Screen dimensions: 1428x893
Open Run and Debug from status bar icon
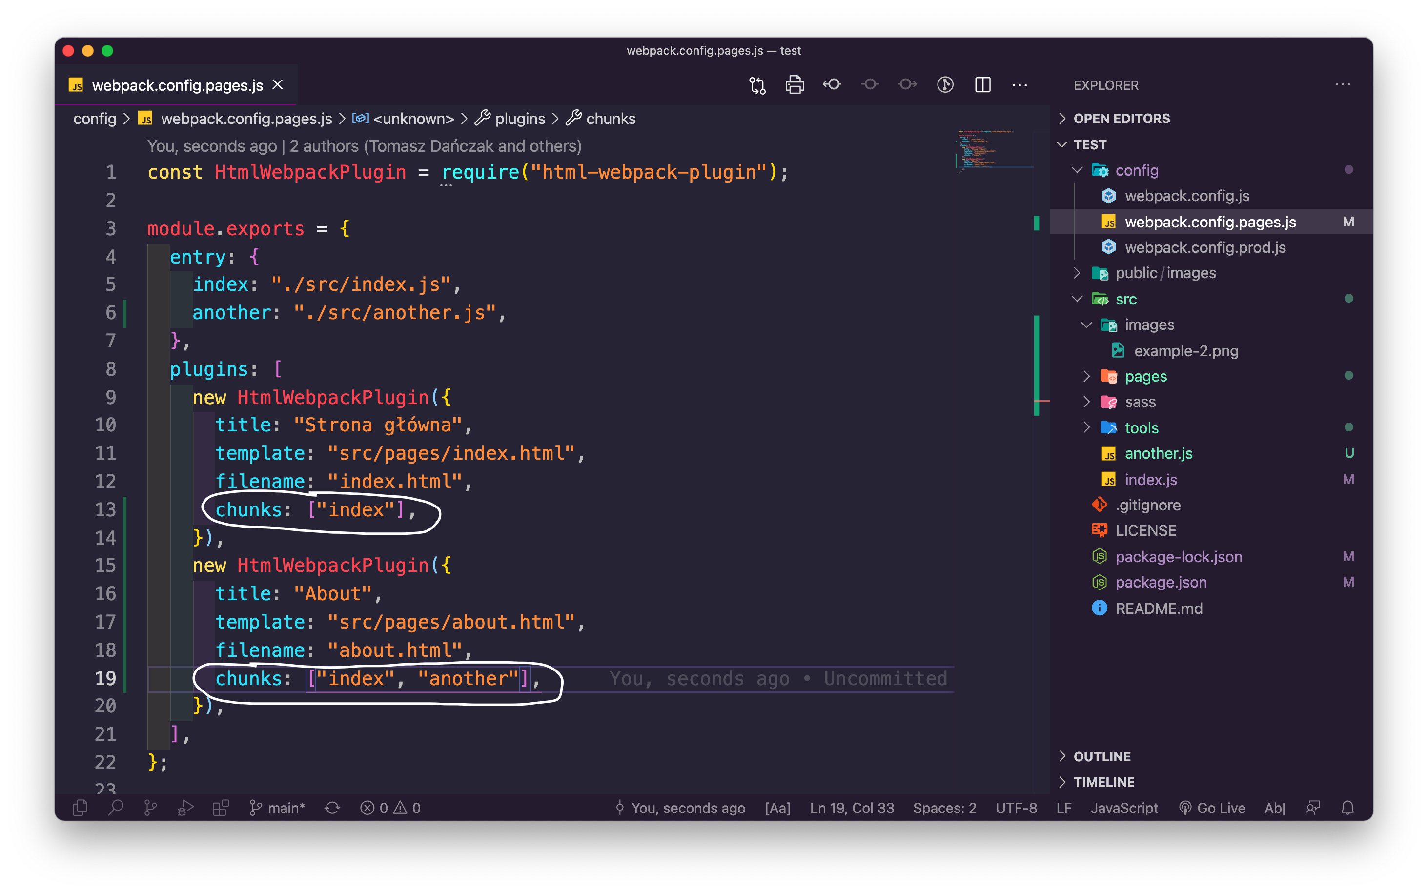point(185,808)
